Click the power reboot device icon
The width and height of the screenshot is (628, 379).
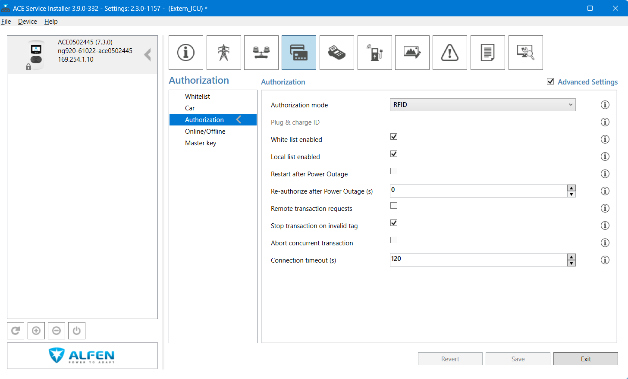(77, 331)
